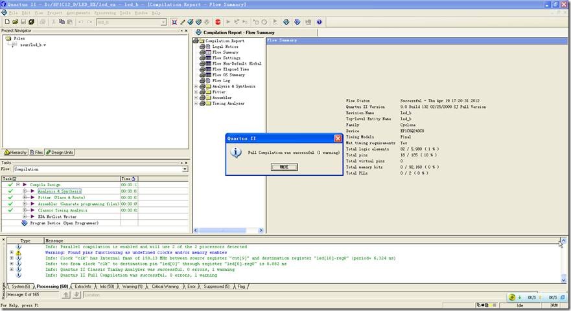Open the Flow Compilation dropdown
Image resolution: width=571 pixels, height=311 pixels.
pos(185,169)
